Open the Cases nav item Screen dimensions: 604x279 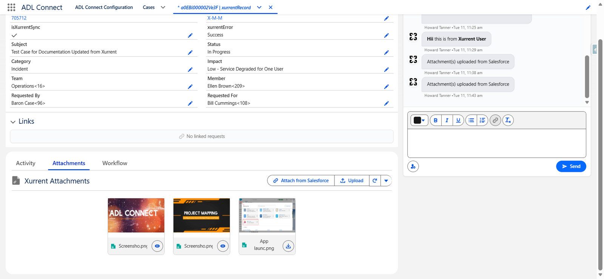click(x=149, y=7)
